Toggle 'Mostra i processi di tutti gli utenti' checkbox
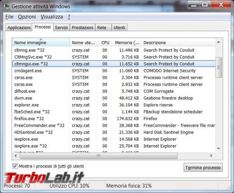Screen dimensions: 234x193 pyautogui.click(x=15, y=166)
